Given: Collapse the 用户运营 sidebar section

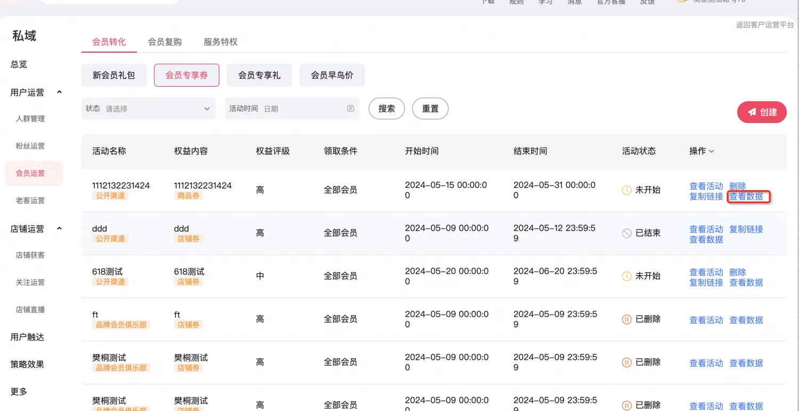Looking at the screenshot, I should click(59, 92).
